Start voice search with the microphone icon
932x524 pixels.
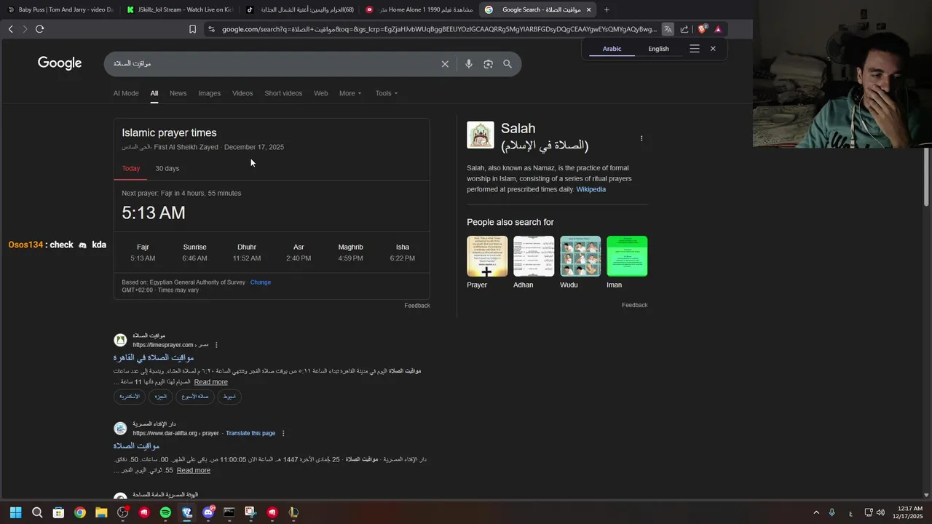click(468, 64)
